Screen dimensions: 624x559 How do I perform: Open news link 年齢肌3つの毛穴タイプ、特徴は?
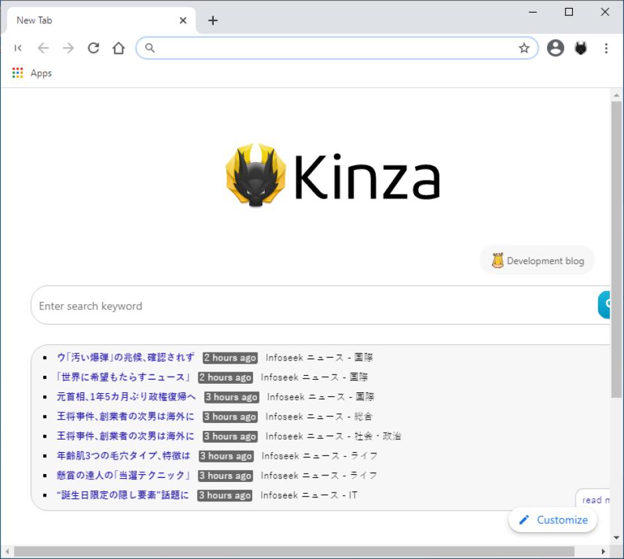point(123,455)
